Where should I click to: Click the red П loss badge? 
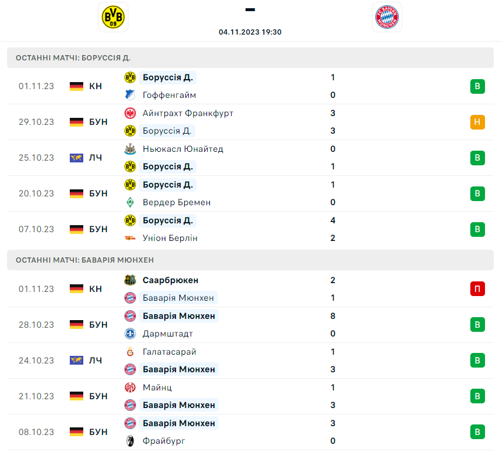pyautogui.click(x=477, y=289)
